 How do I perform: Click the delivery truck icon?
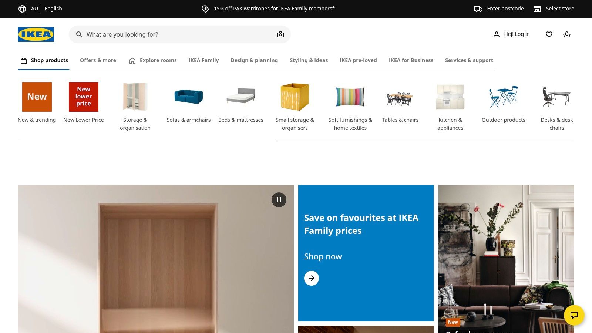click(478, 9)
